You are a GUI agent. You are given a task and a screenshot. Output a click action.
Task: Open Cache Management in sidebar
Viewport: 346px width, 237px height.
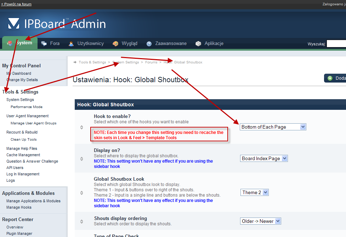point(23,155)
